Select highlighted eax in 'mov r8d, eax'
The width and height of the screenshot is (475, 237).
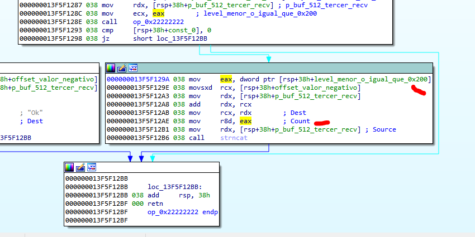point(245,121)
